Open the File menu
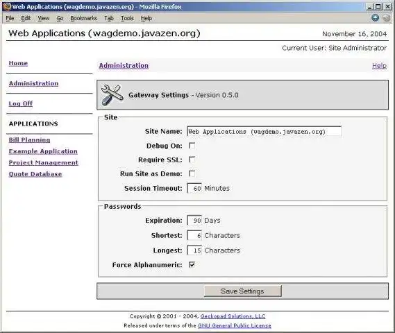The width and height of the screenshot is (395, 333). pyautogui.click(x=10, y=18)
